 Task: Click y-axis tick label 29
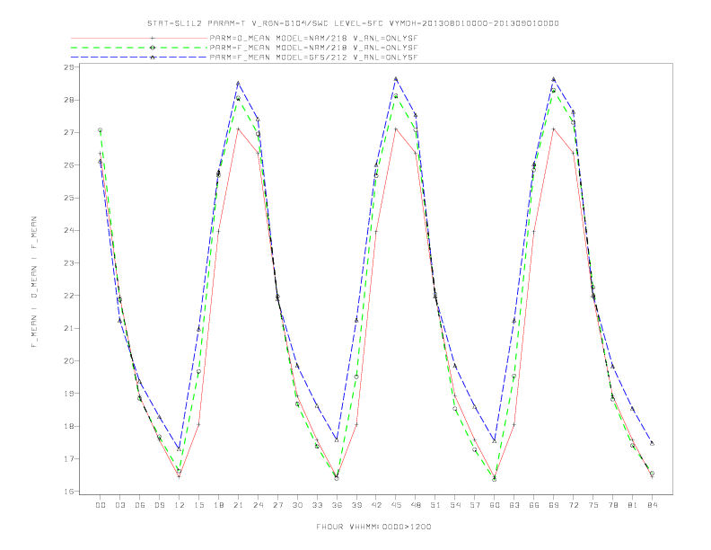(69, 67)
